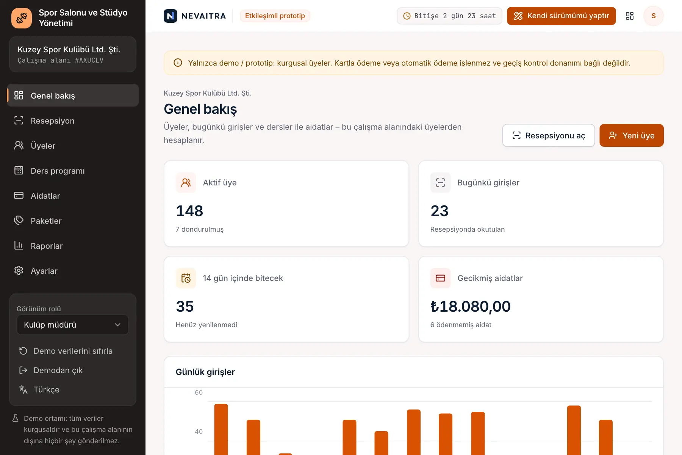Click Bitişe 2 gün 23 saat badge
Viewport: 682px width, 455px height.
[x=450, y=16]
